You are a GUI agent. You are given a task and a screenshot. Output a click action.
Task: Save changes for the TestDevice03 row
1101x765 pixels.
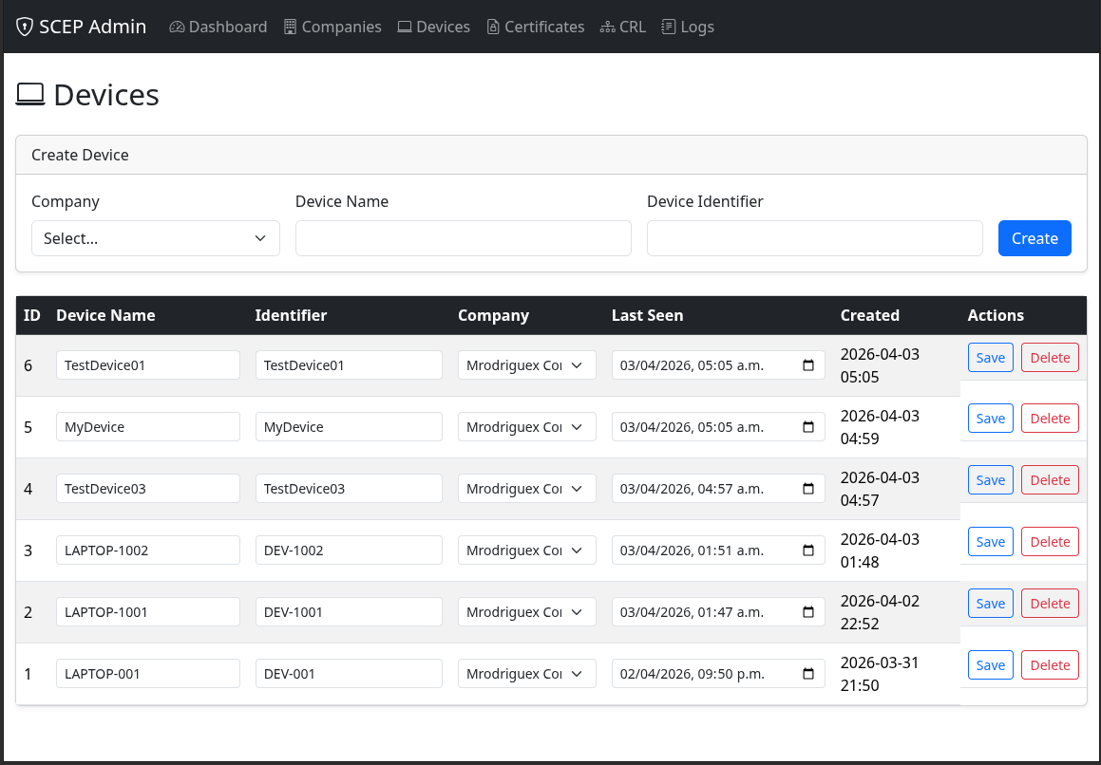pos(990,480)
